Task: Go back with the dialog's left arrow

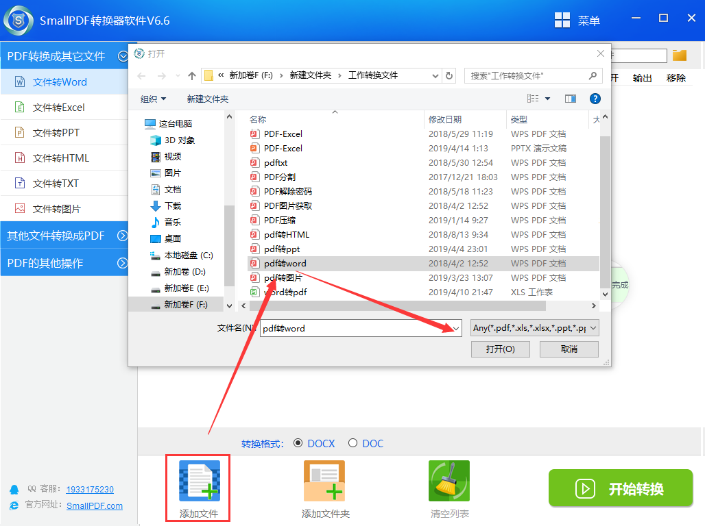Action: 142,76
